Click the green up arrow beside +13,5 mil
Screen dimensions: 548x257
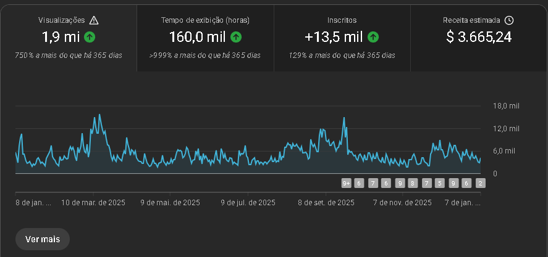pos(373,37)
